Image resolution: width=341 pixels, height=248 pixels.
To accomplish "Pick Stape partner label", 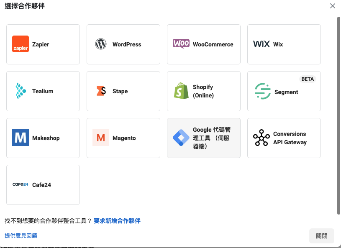I will click(x=120, y=91).
